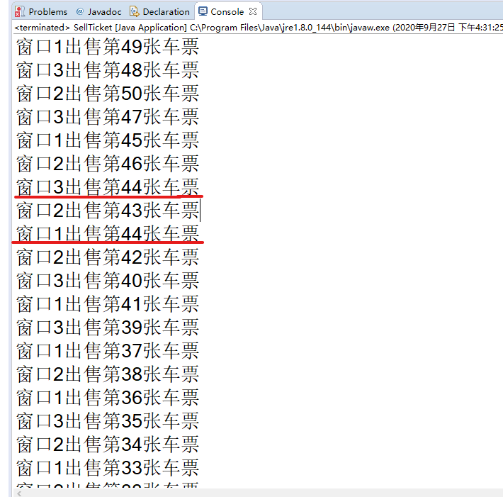Click the first underlined line selling ticket 44

[x=108, y=187]
